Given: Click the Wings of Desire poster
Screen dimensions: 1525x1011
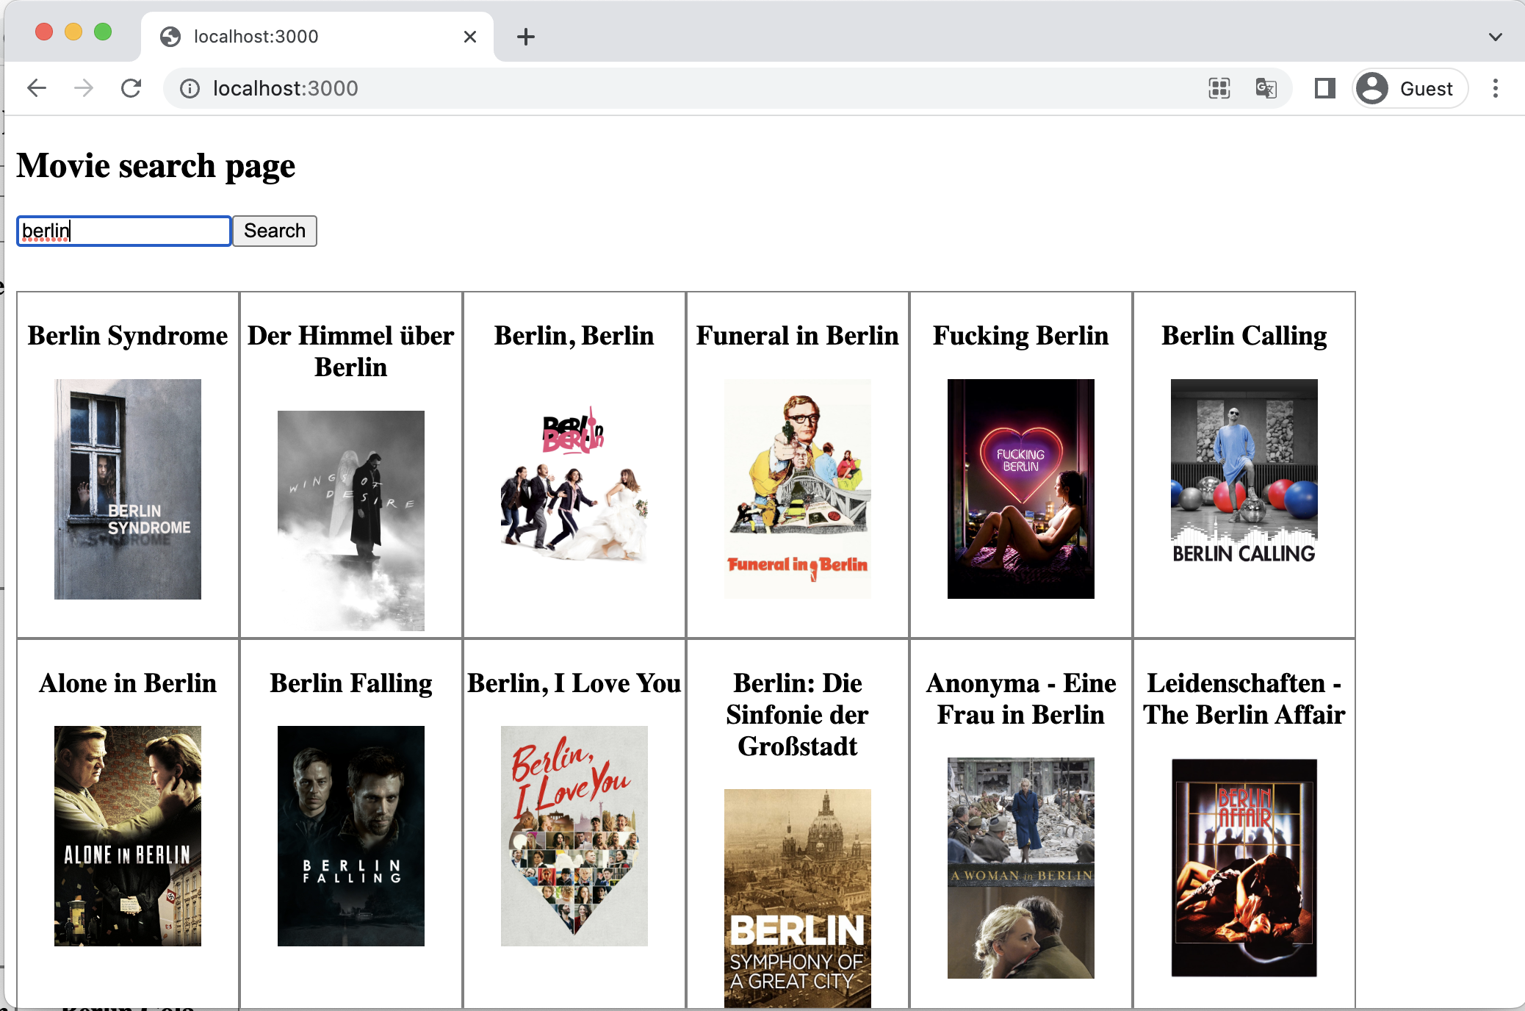Looking at the screenshot, I should coord(351,521).
